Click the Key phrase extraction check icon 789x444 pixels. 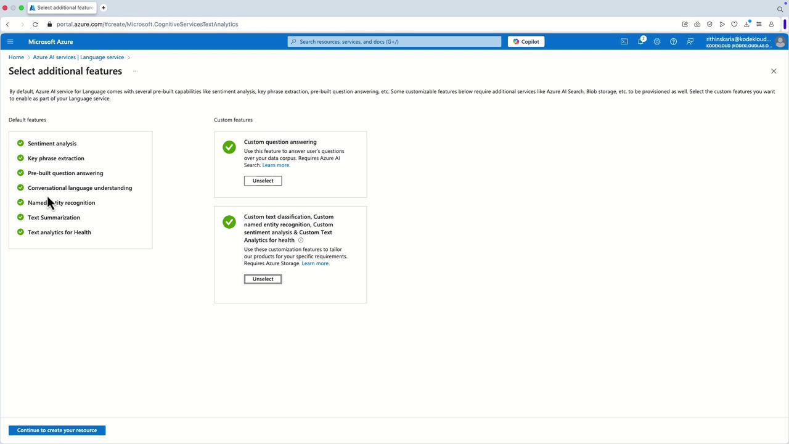[x=20, y=158]
